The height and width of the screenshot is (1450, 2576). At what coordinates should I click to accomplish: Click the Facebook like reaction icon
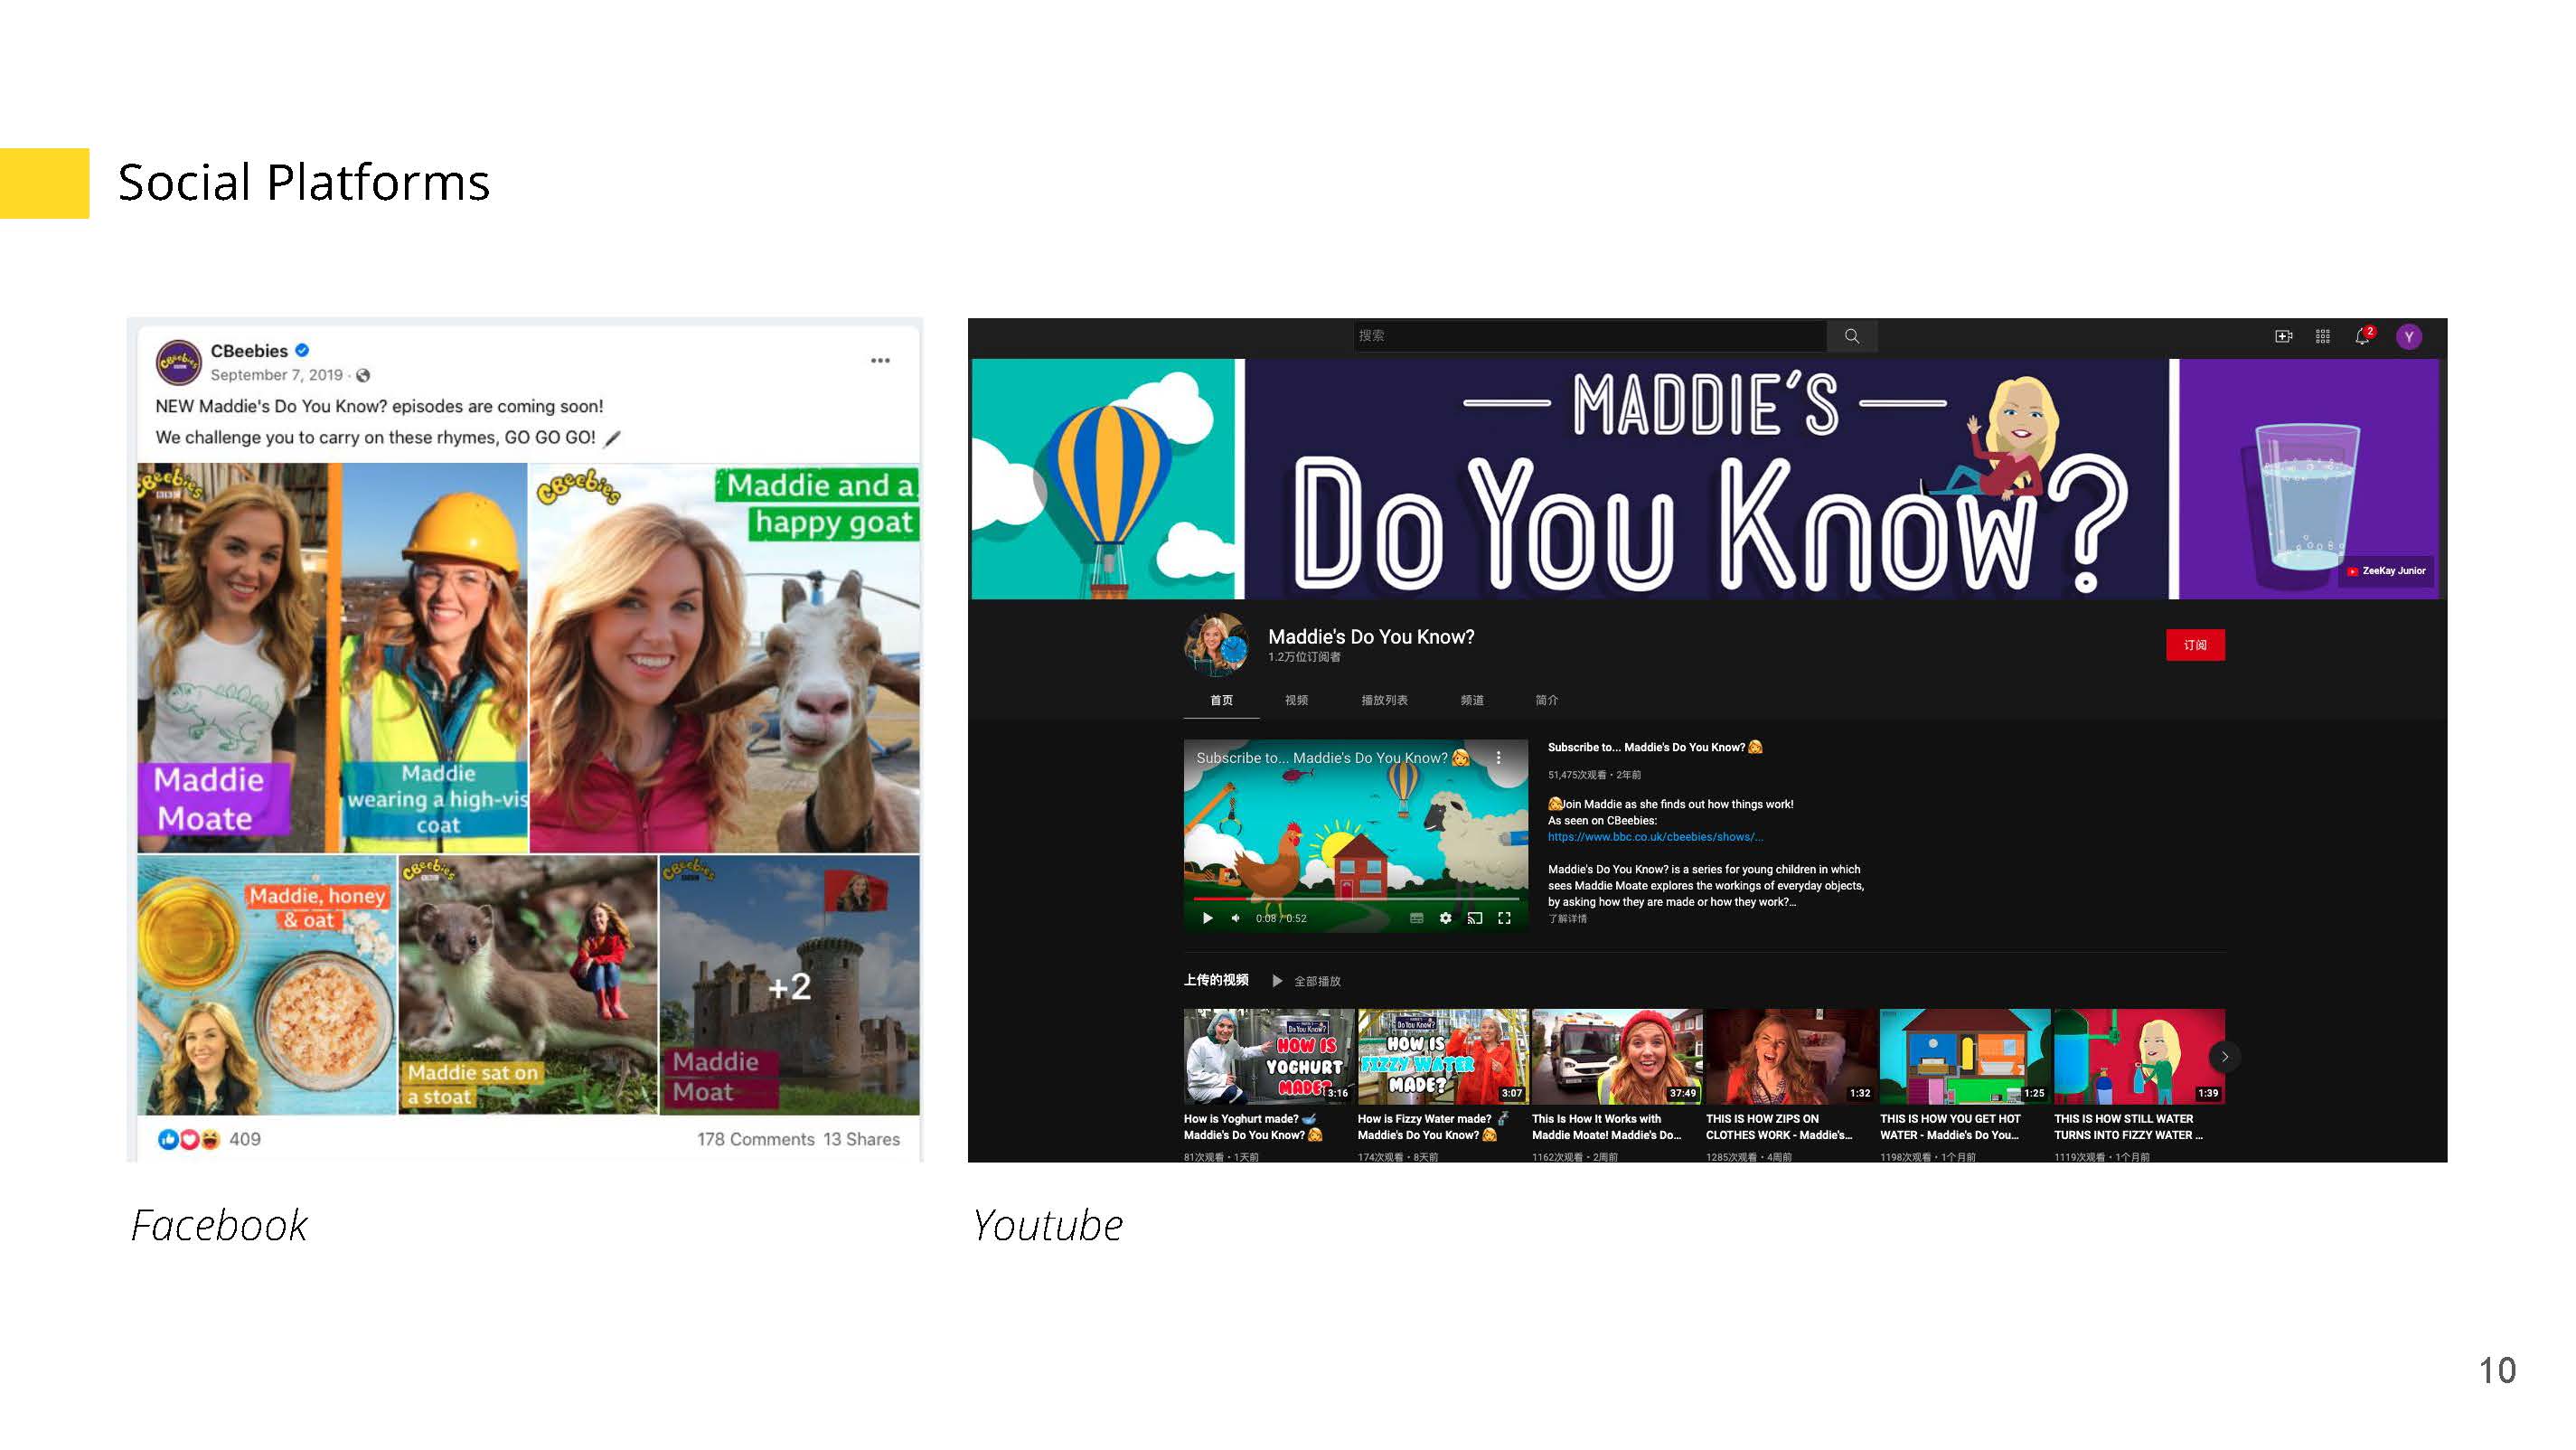pyautogui.click(x=168, y=1139)
